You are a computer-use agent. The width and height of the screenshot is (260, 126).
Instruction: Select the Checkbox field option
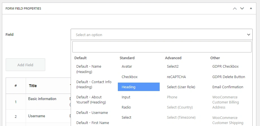pyautogui.click(x=129, y=77)
